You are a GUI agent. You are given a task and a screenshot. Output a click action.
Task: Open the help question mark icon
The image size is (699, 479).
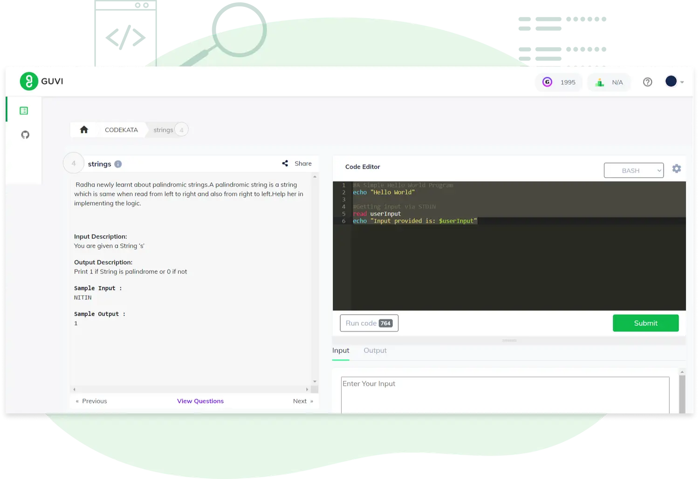[647, 82]
